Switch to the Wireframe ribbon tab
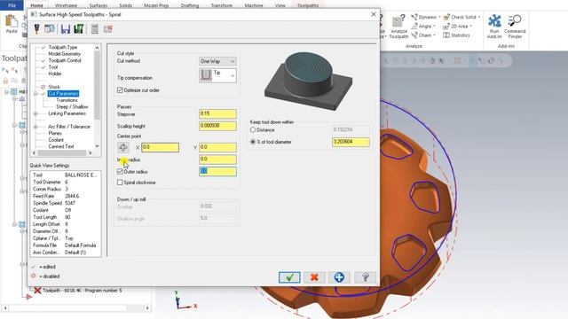 click(66, 6)
